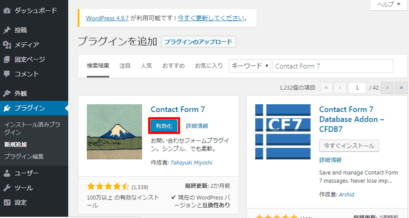Switch to the Popular (人気) tab
Viewport: 409px width, 218px height.
click(x=146, y=66)
